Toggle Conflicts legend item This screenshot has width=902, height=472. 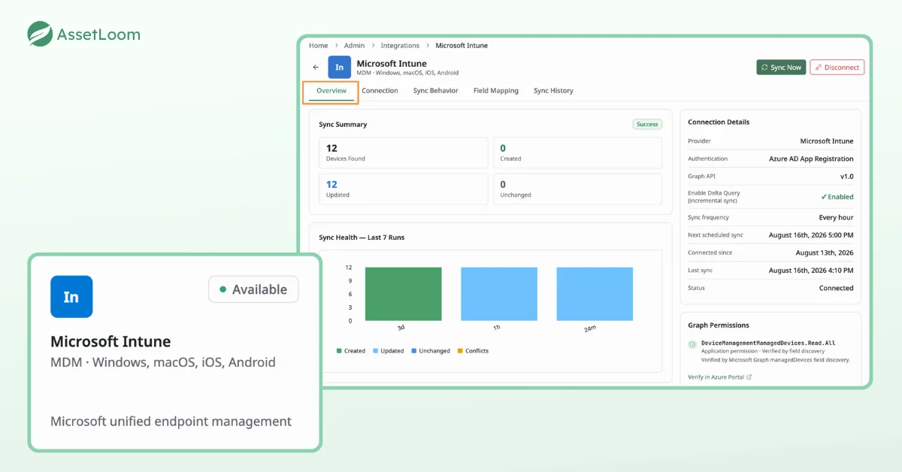(x=473, y=351)
